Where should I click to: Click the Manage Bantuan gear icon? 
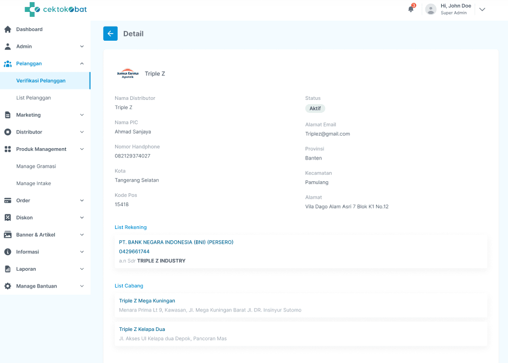pos(8,286)
